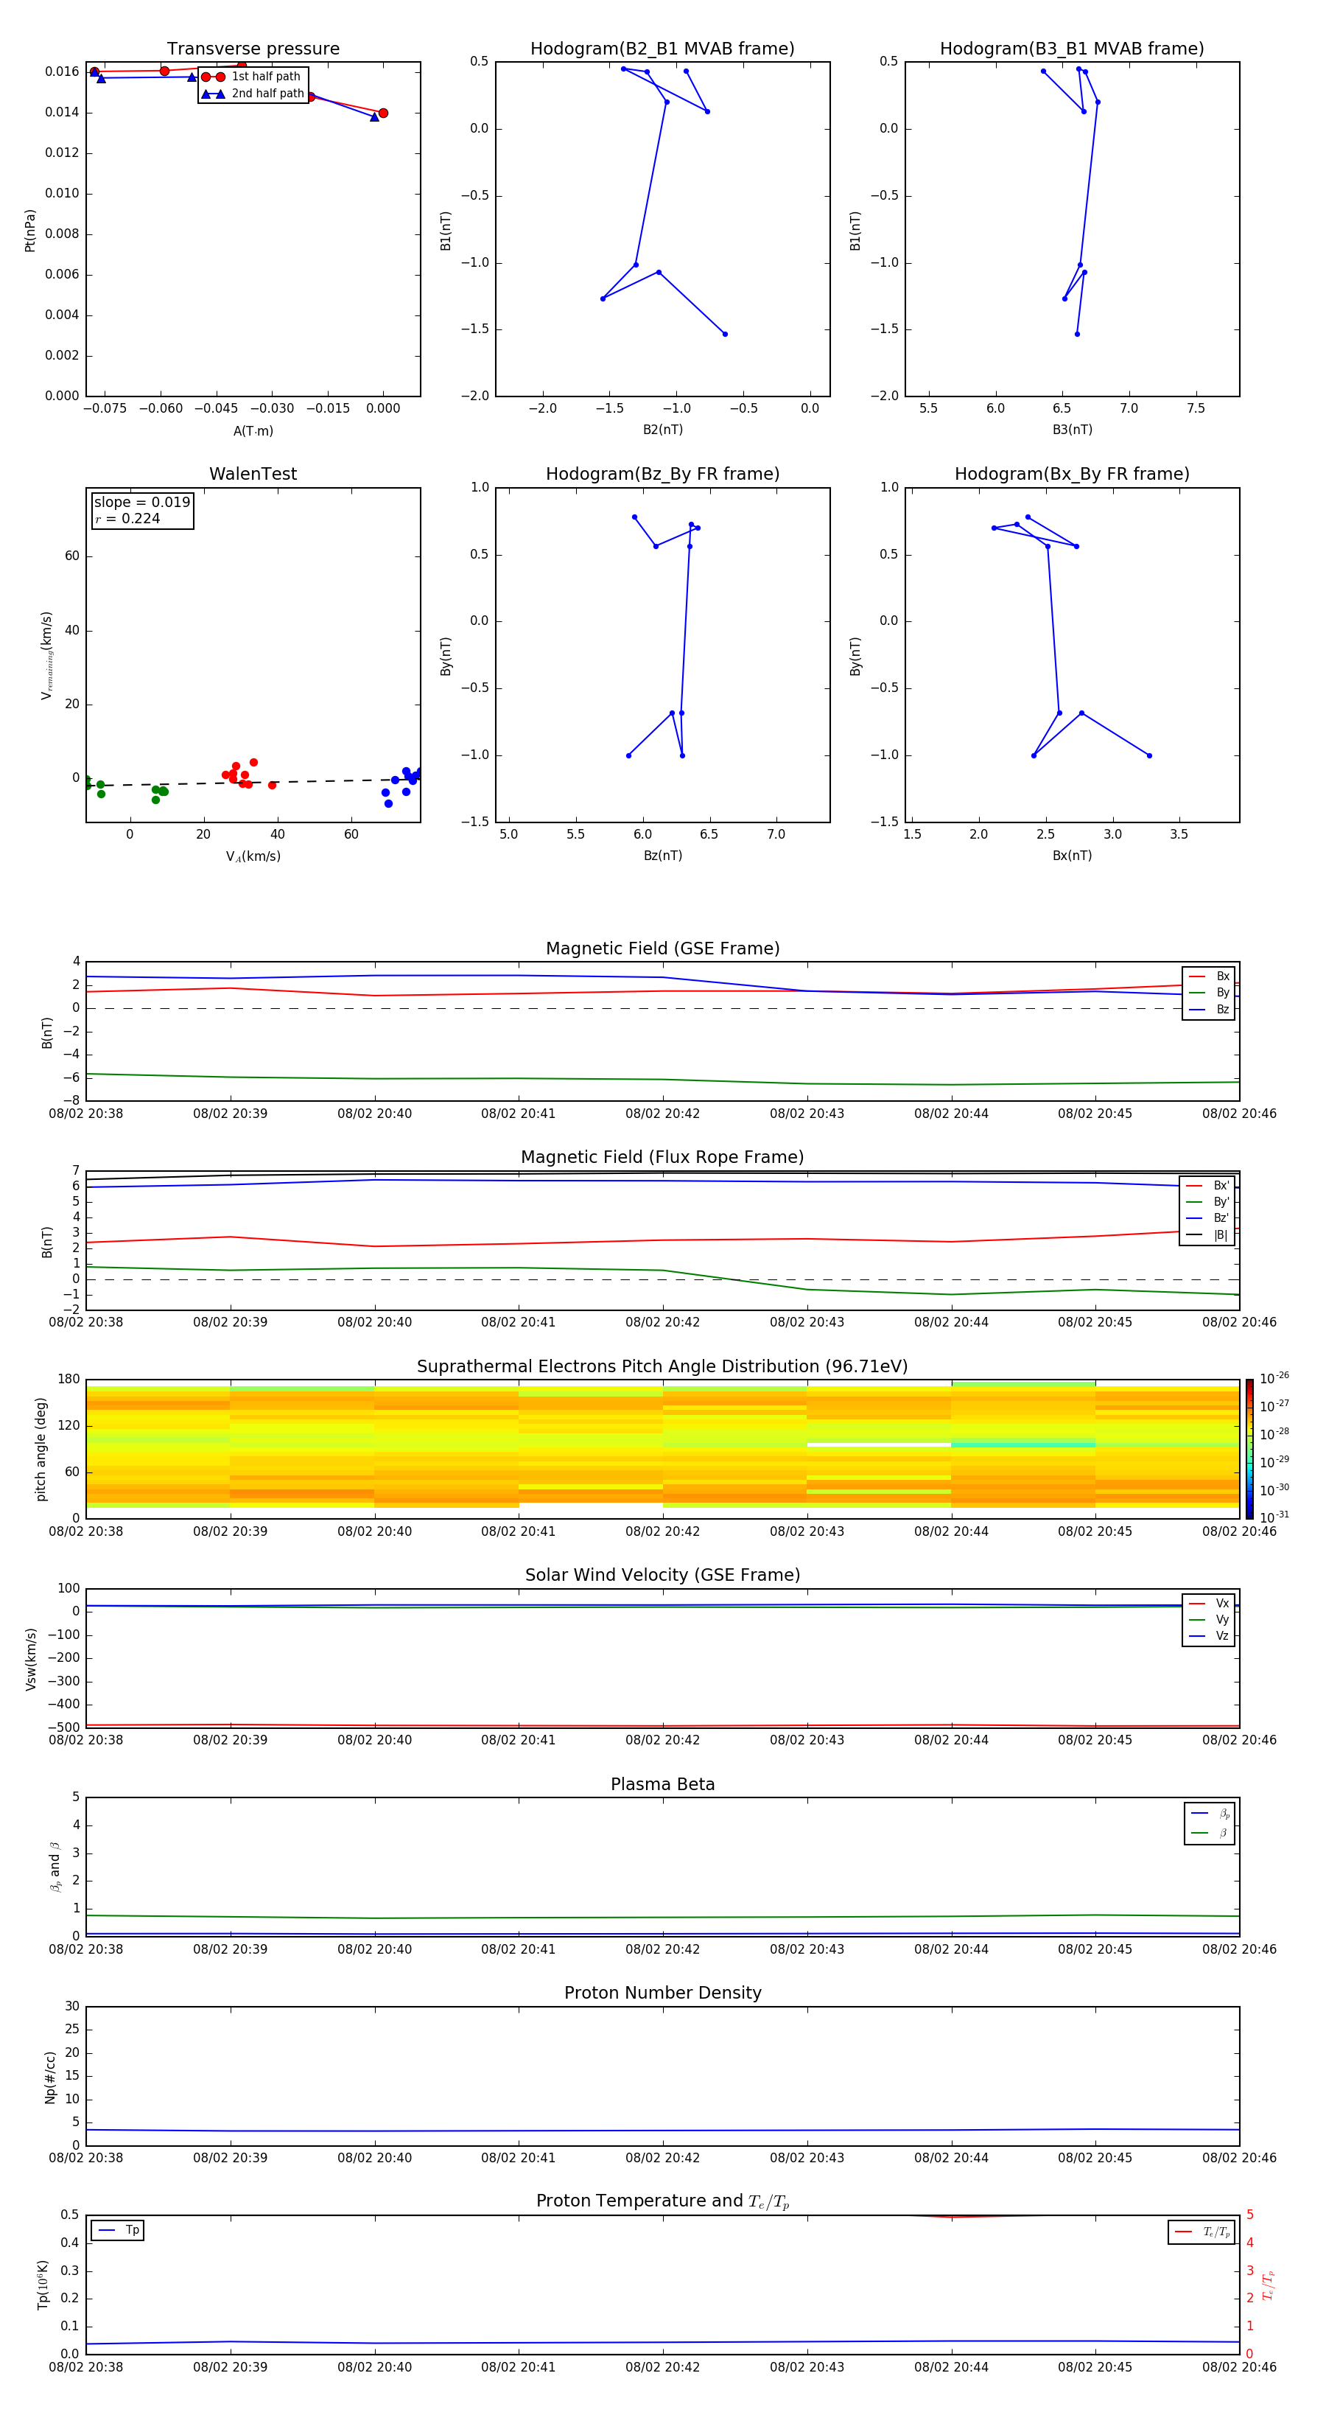This screenshot has width=1326, height=2432.
Task: Click the 'Magnetic Field (GSE Frame)' title
Action: 662,948
